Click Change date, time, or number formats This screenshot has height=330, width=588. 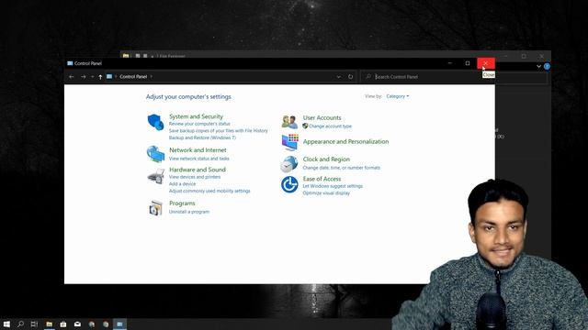coord(342,168)
